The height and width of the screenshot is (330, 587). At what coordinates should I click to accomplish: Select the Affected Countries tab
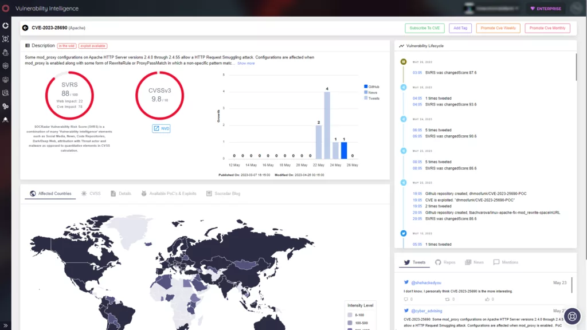(50, 194)
